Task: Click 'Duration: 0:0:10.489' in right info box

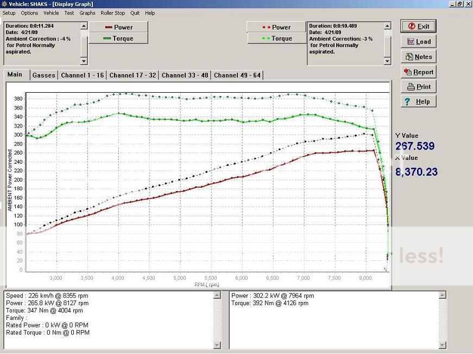Action: pos(333,26)
